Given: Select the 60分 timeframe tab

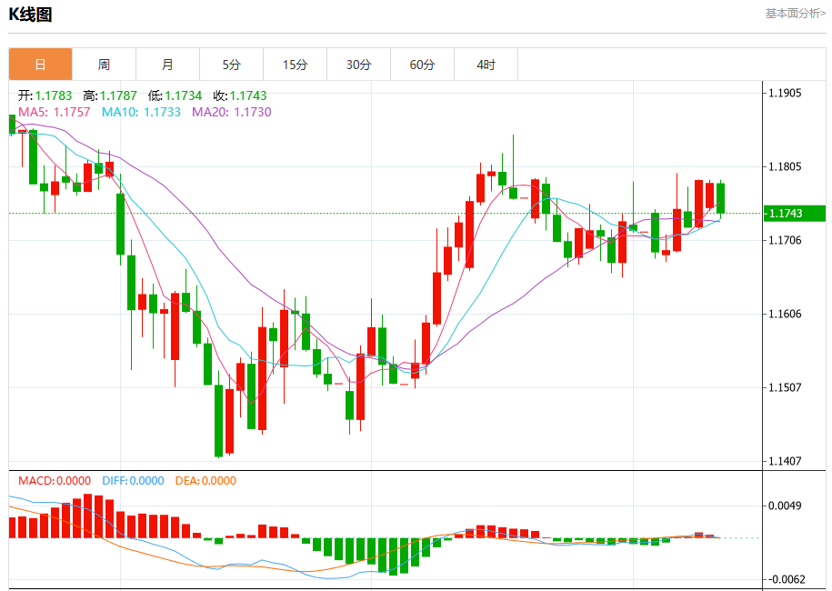Looking at the screenshot, I should (x=423, y=65).
